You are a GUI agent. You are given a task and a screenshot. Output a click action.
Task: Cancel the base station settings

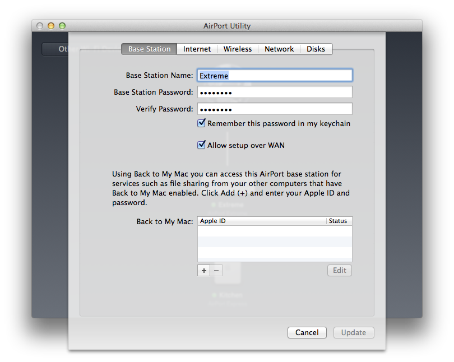pyautogui.click(x=307, y=332)
